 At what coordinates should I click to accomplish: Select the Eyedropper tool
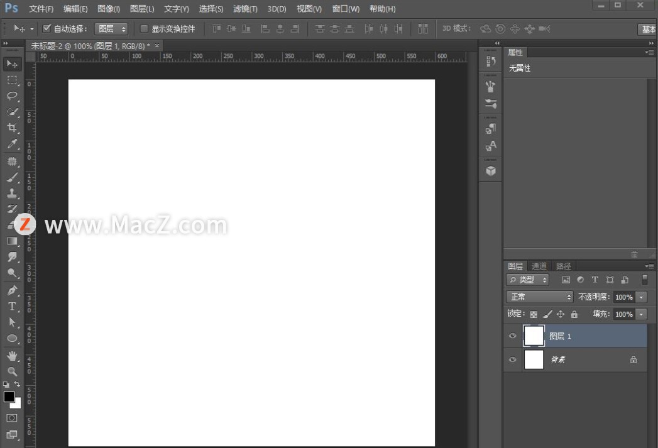tap(12, 144)
